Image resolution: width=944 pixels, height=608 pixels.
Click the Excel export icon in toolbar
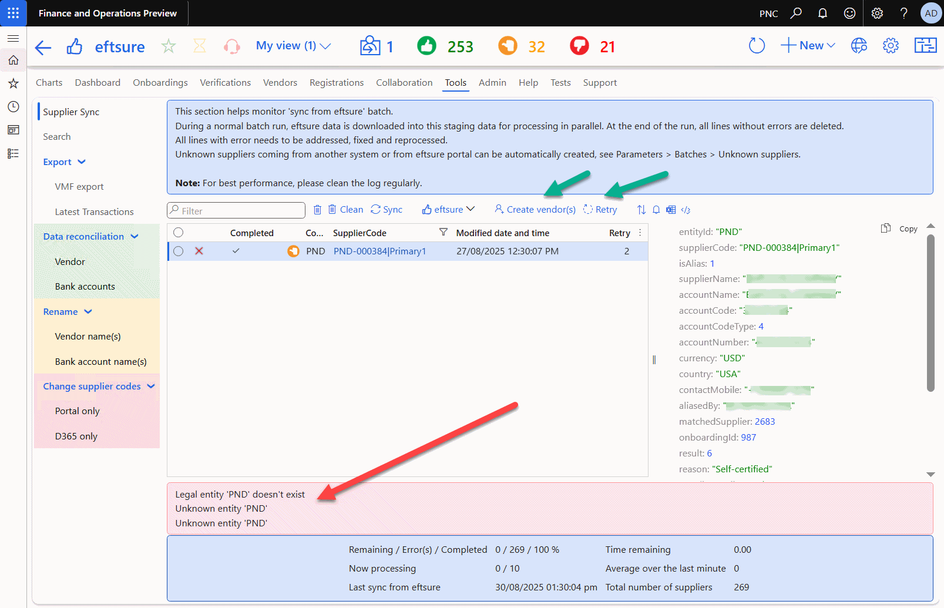671,210
